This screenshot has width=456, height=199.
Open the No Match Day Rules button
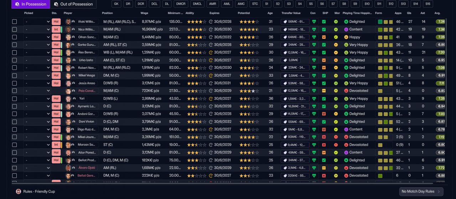point(421,192)
